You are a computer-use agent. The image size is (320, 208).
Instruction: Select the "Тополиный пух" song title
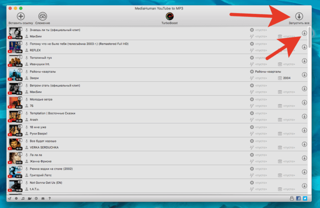point(42,58)
